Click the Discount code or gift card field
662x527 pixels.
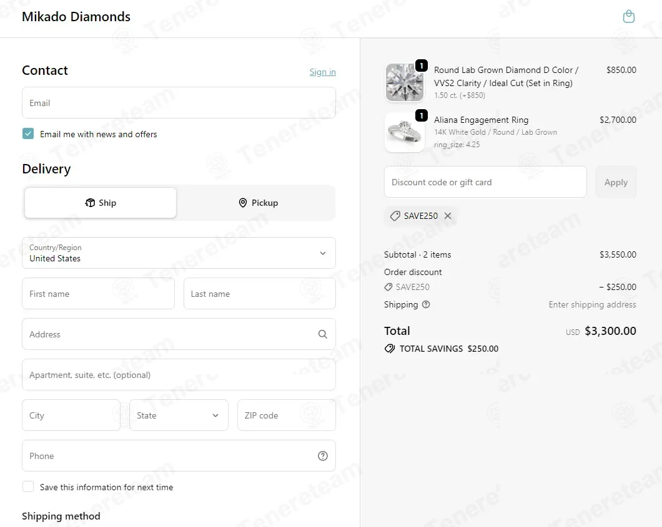coord(485,182)
